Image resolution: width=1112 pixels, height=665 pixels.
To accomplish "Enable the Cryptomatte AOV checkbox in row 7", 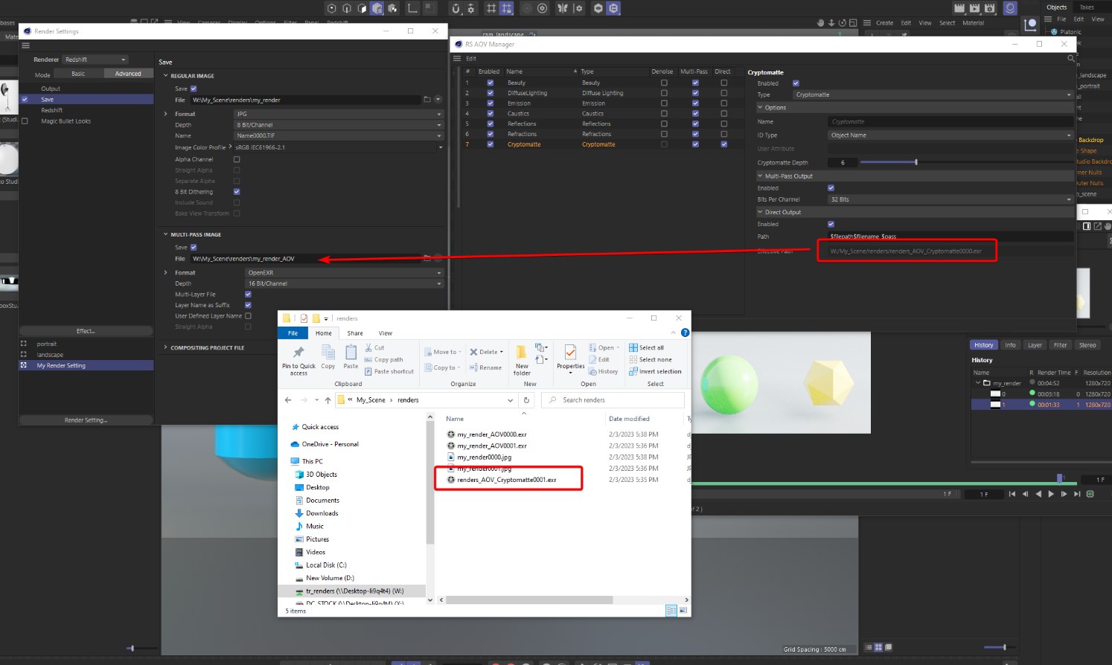I will (x=489, y=144).
